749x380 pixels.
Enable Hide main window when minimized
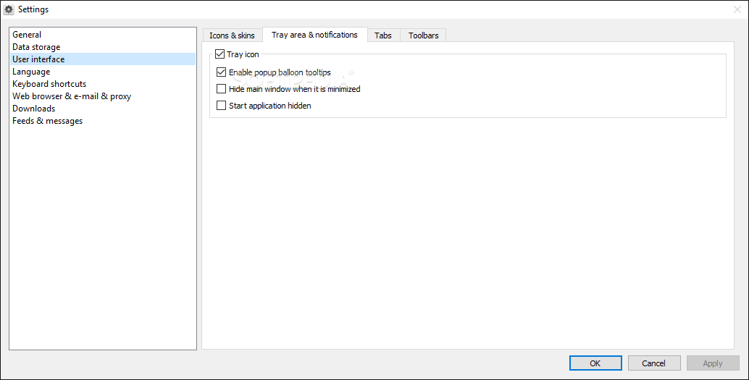(x=221, y=89)
